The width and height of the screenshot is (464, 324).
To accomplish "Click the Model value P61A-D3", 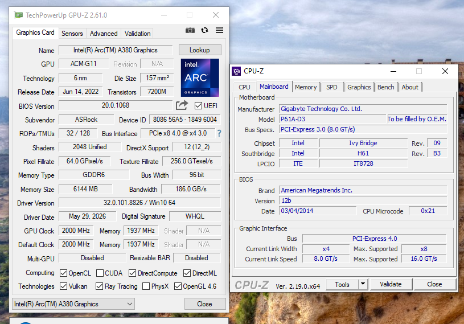I will [x=332, y=119].
